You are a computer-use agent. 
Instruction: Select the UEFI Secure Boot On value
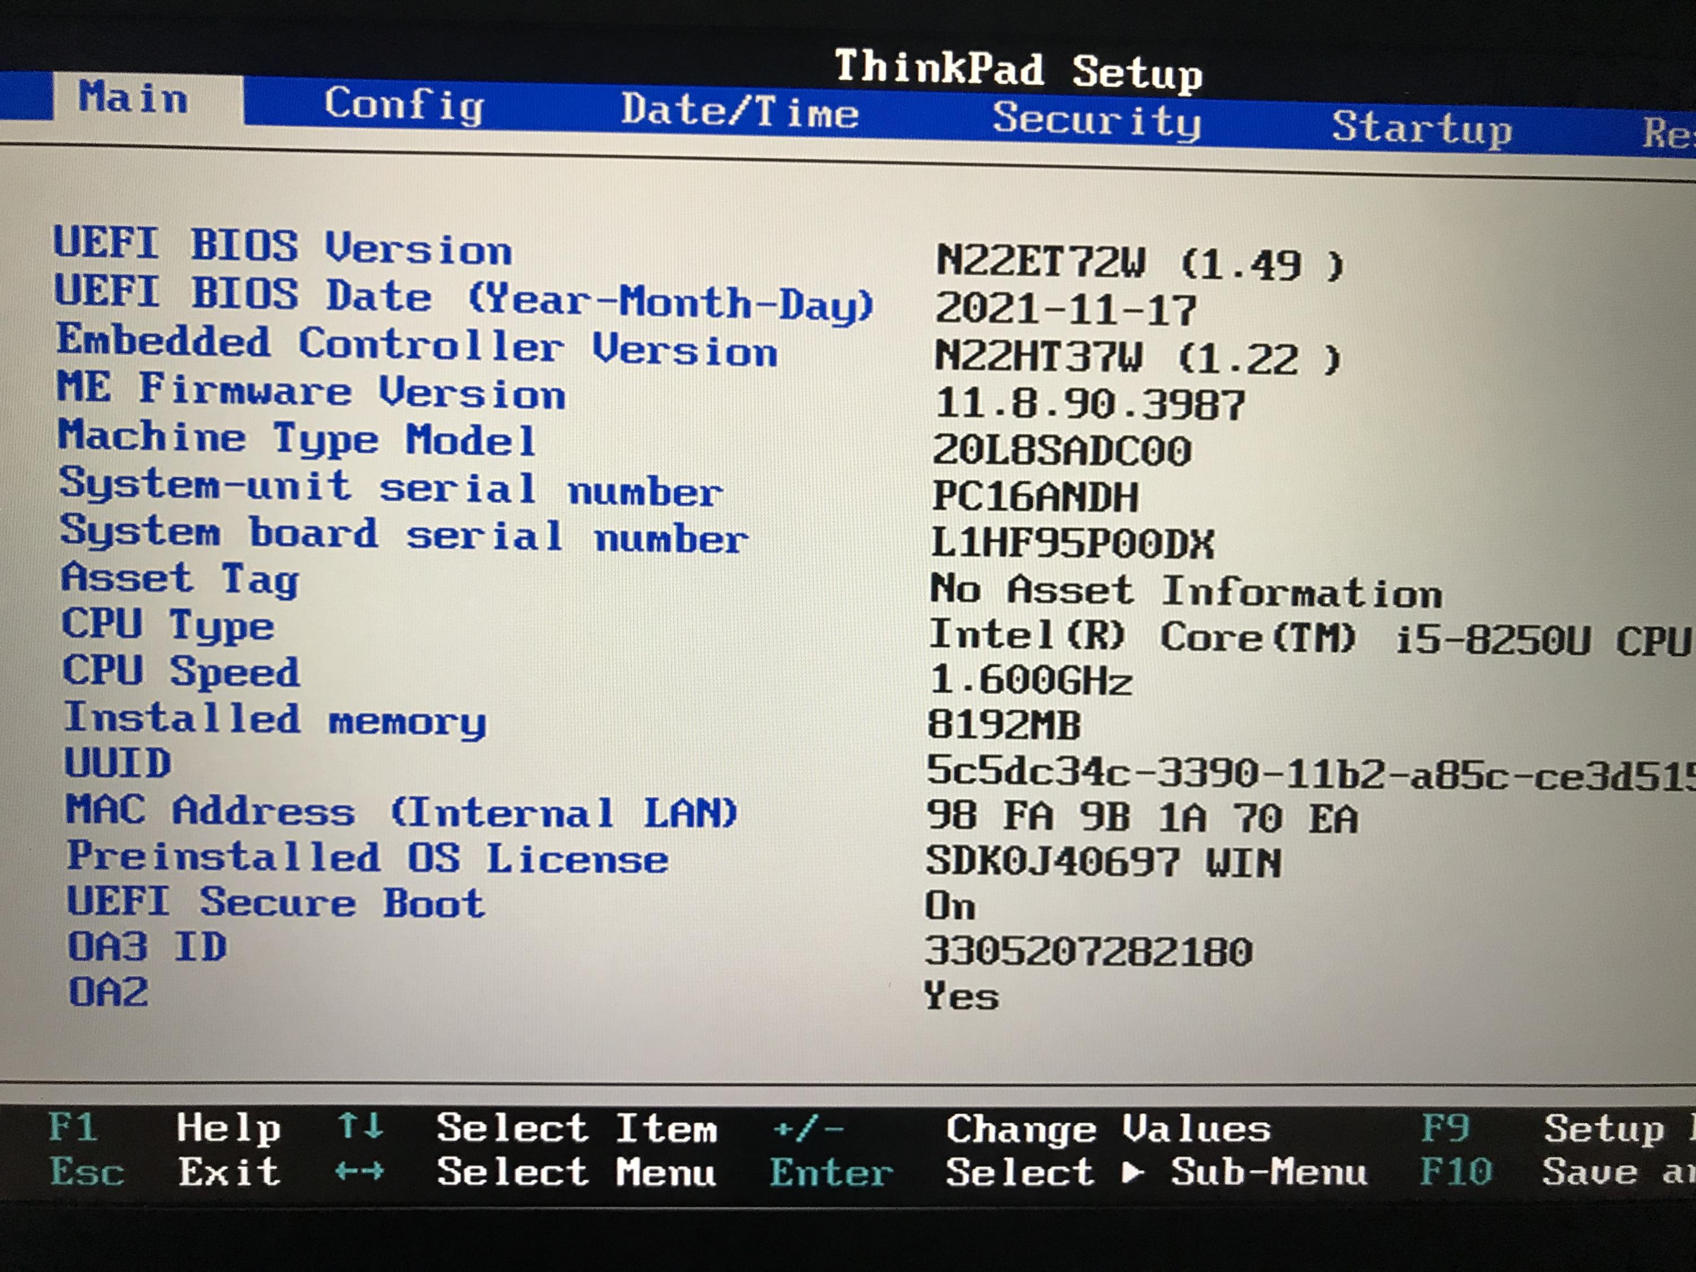(x=950, y=906)
